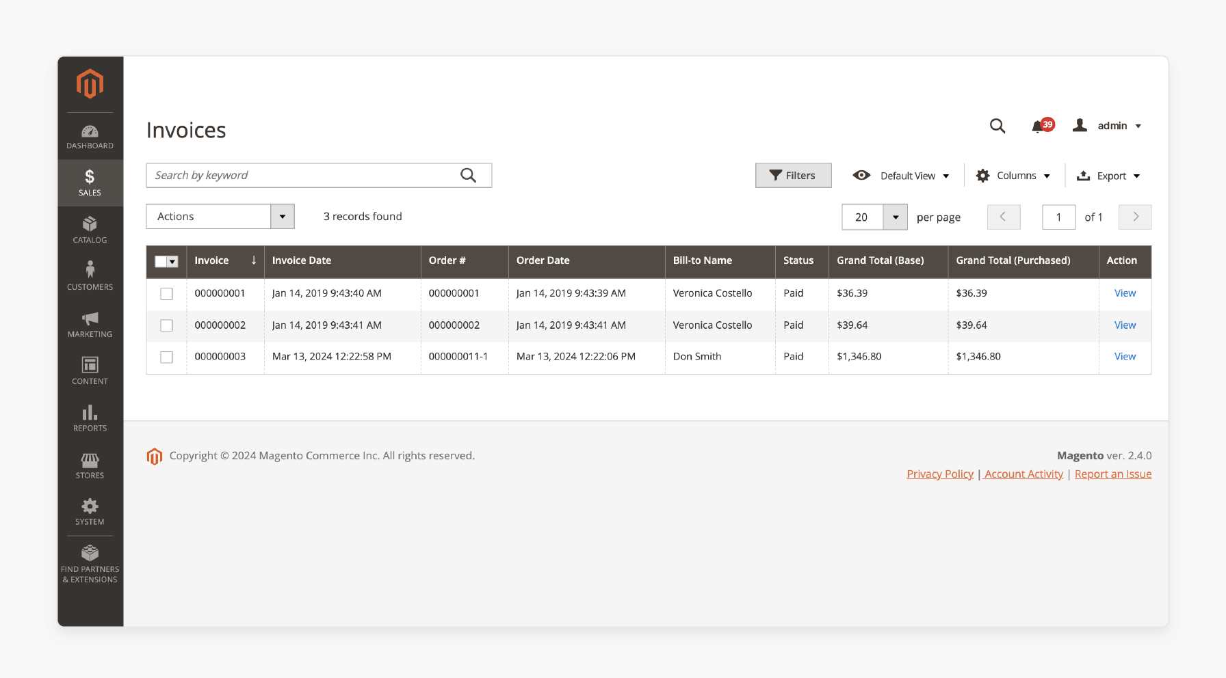This screenshot has height=678, width=1226.
Task: Check the box for invoice 000000001
Action: coord(166,294)
